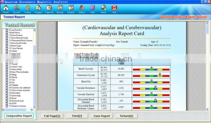This screenshot has width=211, height=123.
Task: Select 12.Rheumatoid Bone Disease record
Action: coord(21,40)
